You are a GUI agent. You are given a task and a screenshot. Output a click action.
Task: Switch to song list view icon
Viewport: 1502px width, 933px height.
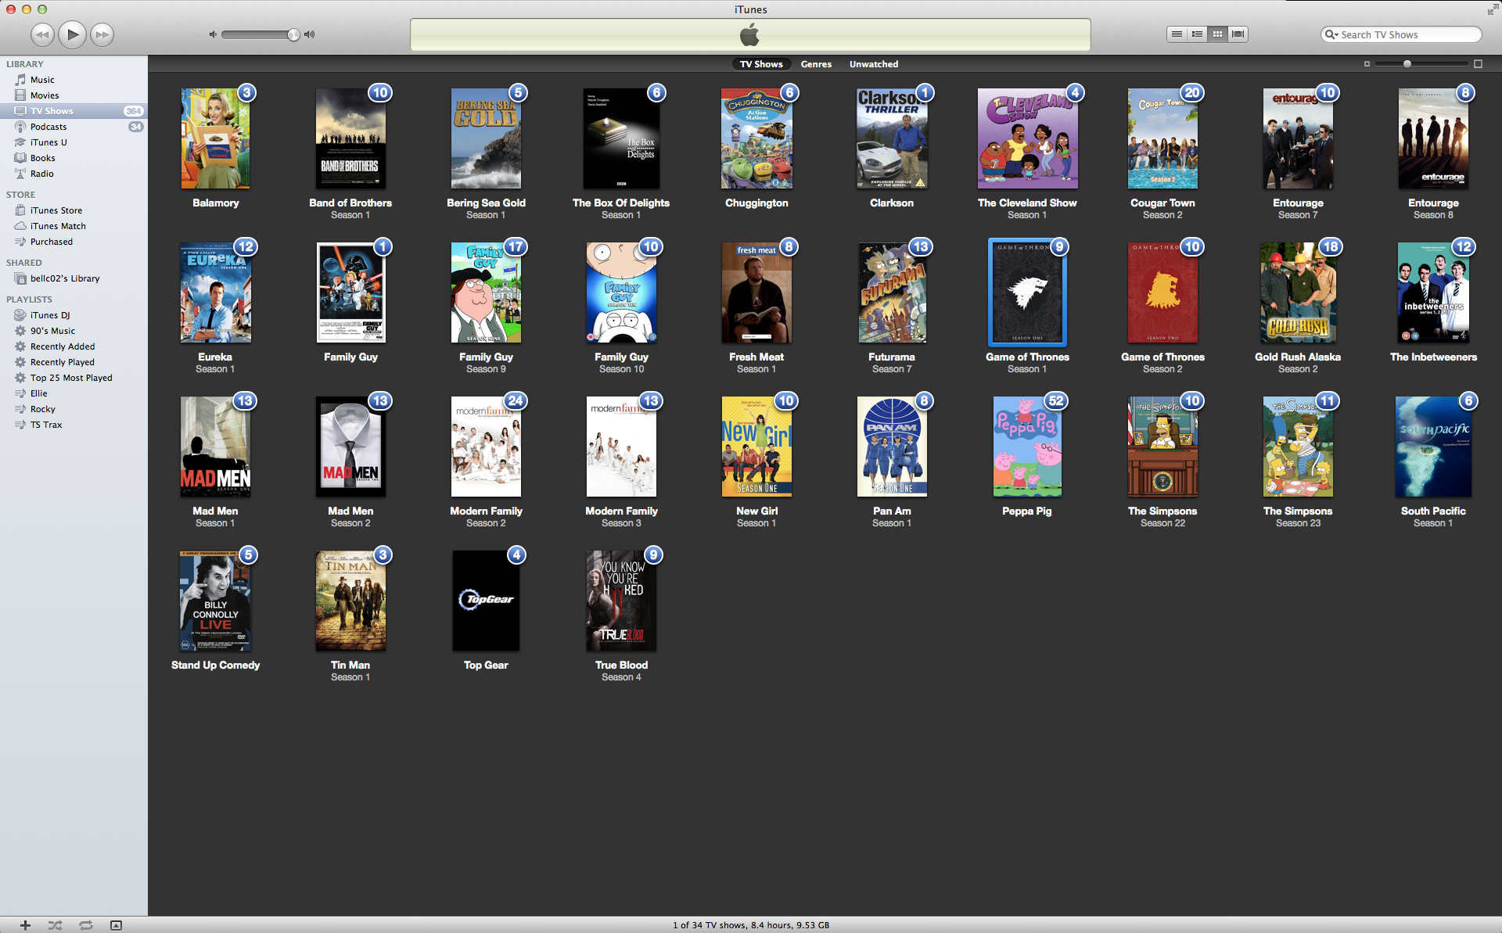(1176, 34)
